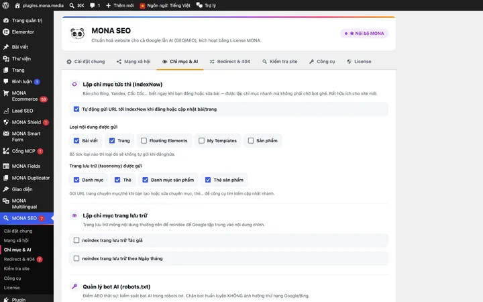The image size is (483, 302).
Task: Click the MONA Smart Form envelope icon
Action: point(6,134)
